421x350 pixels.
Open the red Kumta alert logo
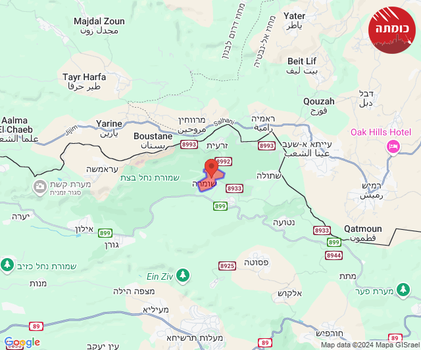(392, 30)
